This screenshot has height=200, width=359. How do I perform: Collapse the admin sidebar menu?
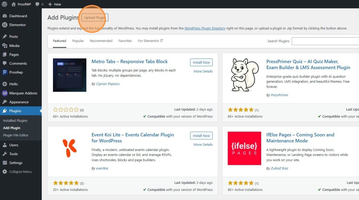21,172
